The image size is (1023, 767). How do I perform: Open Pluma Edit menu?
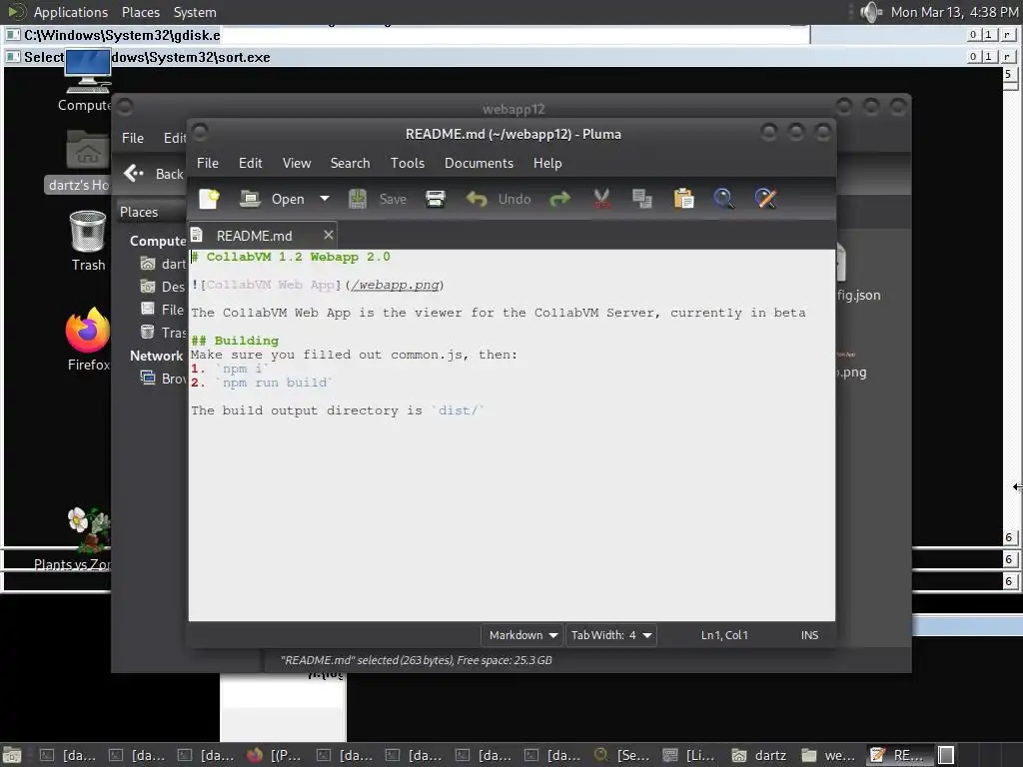pos(251,163)
